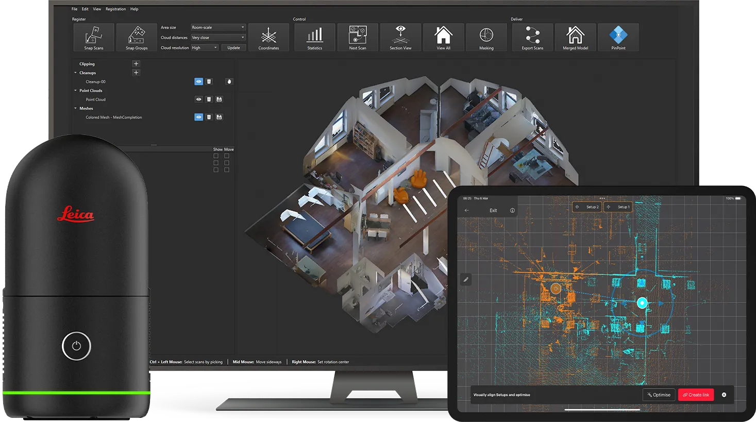
Task: Check the first Show checkbox
Action: [x=216, y=156]
